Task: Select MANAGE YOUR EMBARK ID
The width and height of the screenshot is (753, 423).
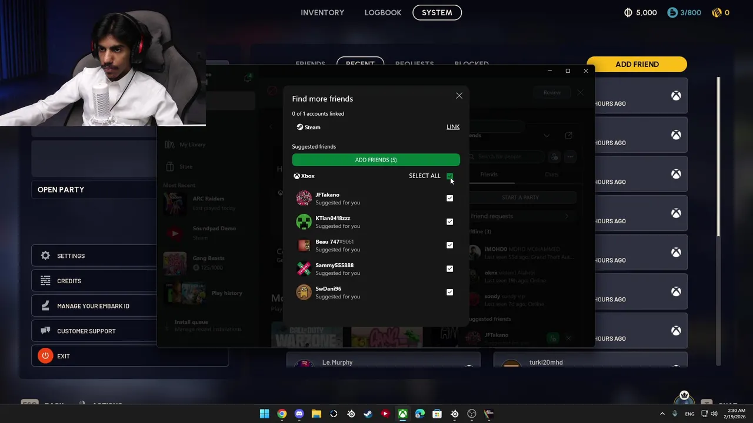Action: tap(94, 306)
